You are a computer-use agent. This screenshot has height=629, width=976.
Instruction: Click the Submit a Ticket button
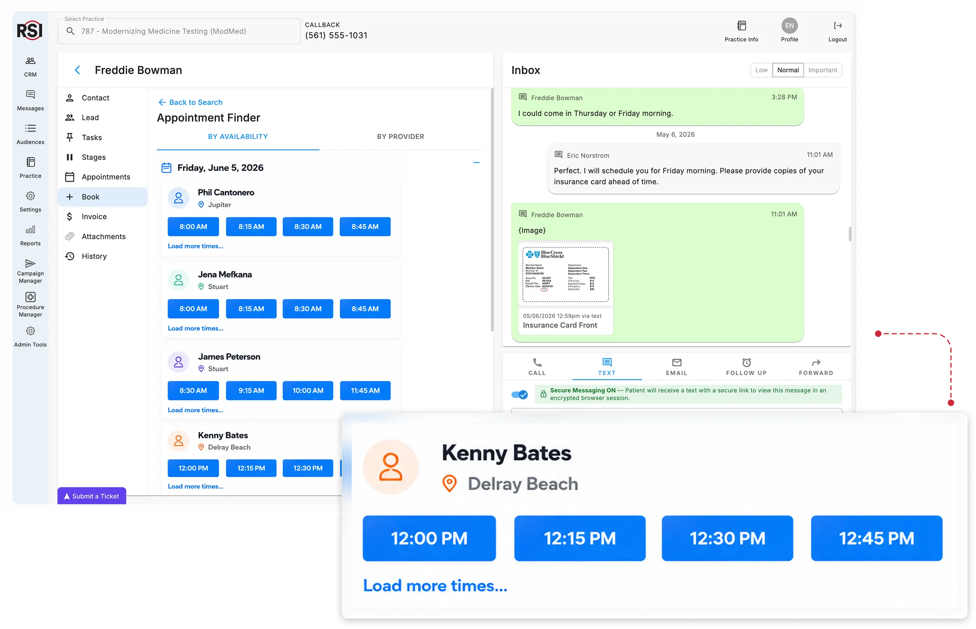pos(91,496)
